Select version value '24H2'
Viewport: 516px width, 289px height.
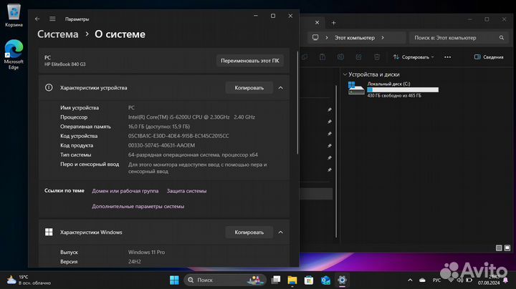134,262
